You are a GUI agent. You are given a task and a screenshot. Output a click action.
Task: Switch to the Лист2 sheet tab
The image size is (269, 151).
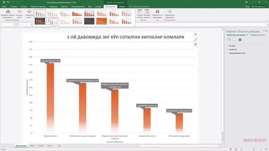click(x=41, y=146)
